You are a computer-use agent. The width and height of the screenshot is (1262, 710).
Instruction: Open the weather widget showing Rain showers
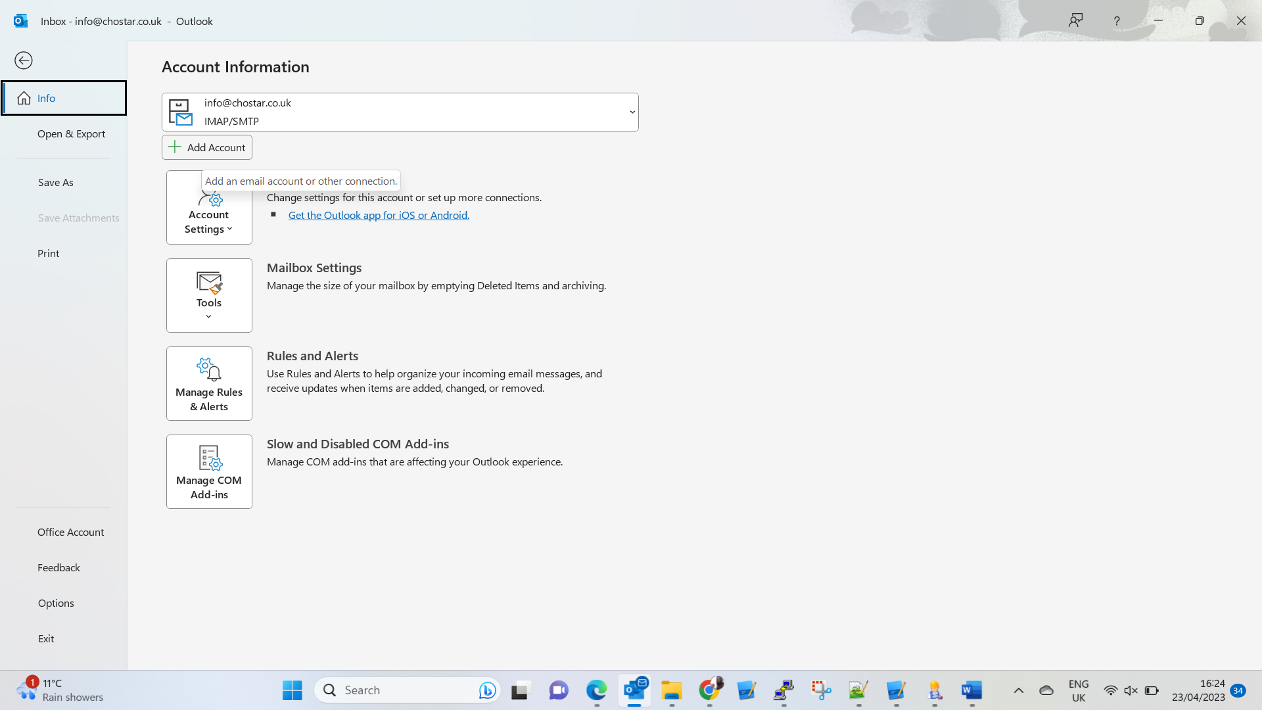pyautogui.click(x=60, y=690)
